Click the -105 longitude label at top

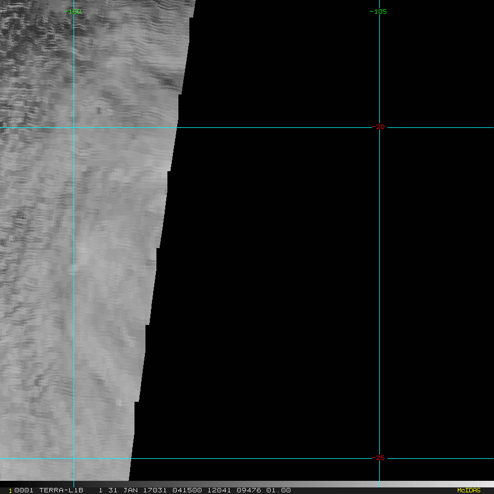(378, 12)
